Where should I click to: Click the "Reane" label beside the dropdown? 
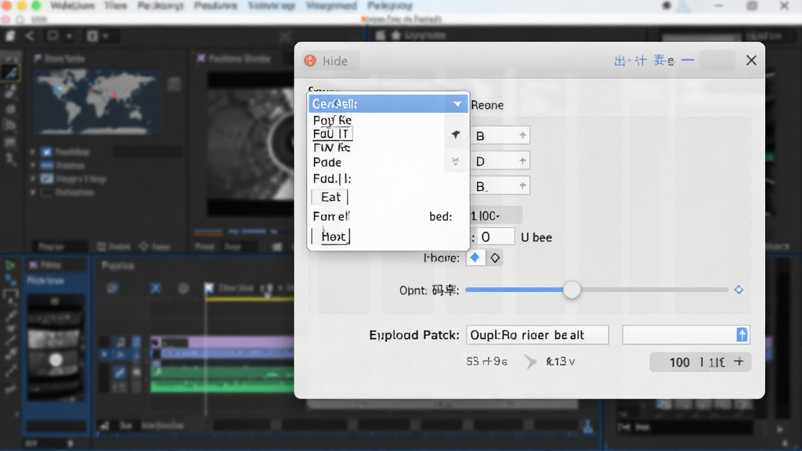click(487, 105)
